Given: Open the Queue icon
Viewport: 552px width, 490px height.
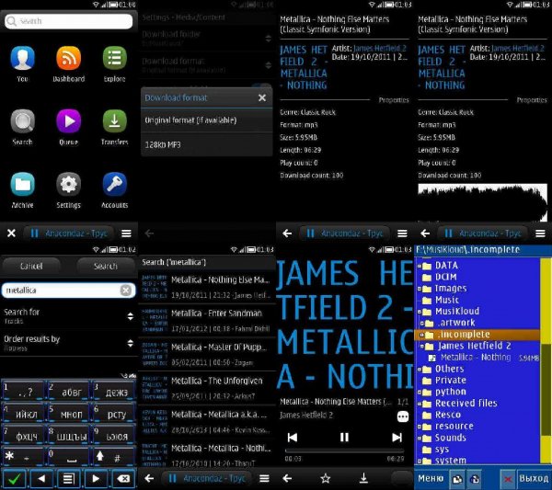Looking at the screenshot, I should tap(68, 121).
